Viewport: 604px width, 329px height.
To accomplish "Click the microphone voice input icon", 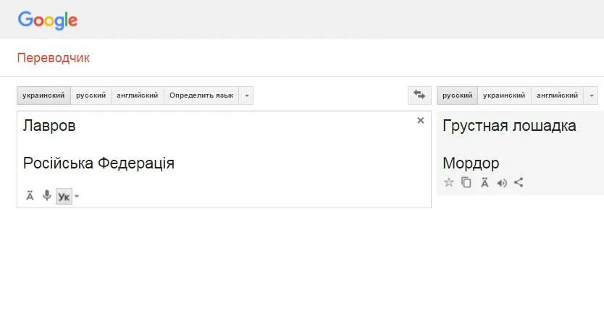I will (x=46, y=196).
